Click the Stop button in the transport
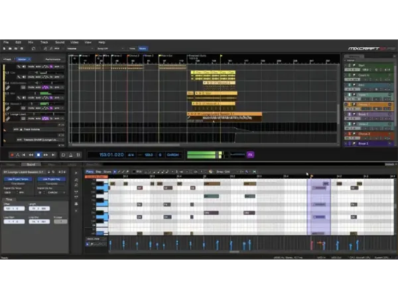 [x=38, y=155]
